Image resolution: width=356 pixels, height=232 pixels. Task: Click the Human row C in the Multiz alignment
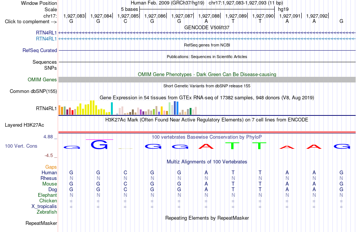pos(125,172)
